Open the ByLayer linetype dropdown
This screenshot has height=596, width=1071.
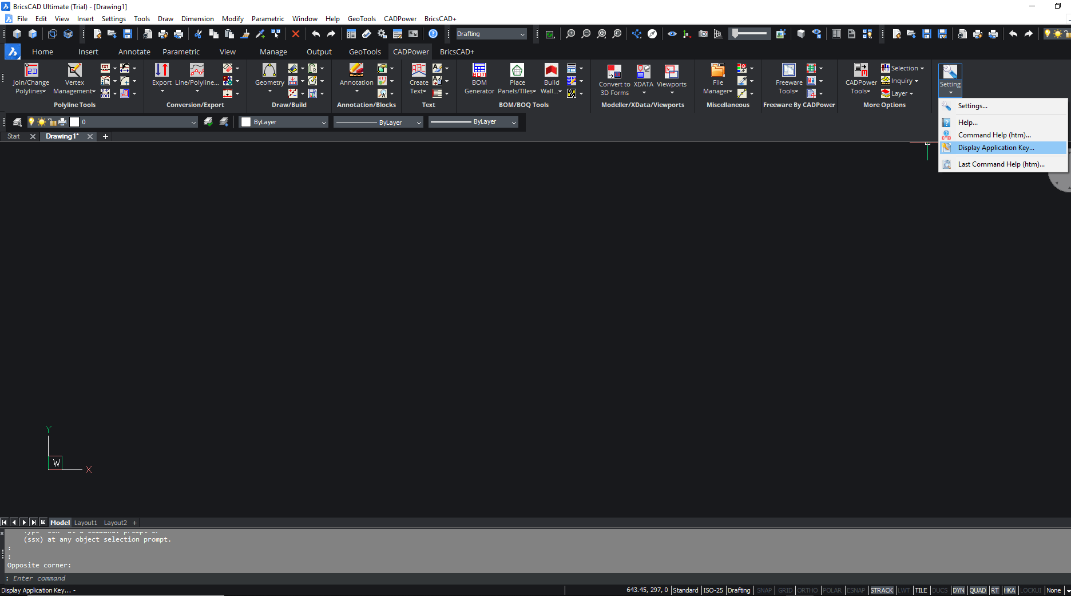click(x=378, y=122)
